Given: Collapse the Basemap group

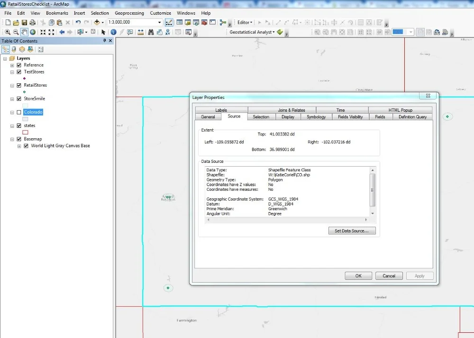Looking at the screenshot, I should 12,140.
